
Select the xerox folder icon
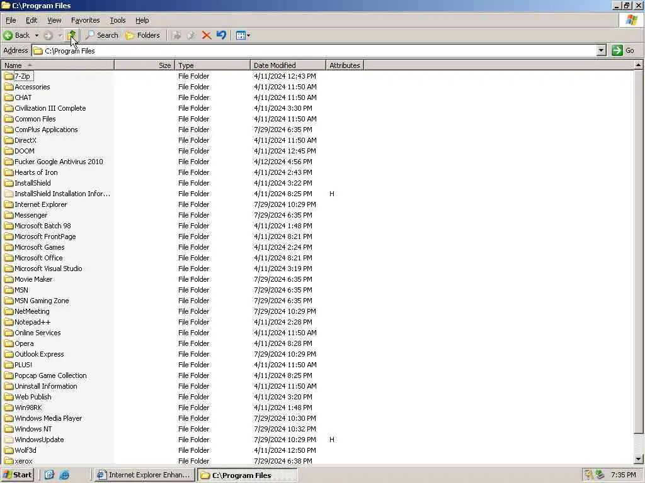pos(9,461)
